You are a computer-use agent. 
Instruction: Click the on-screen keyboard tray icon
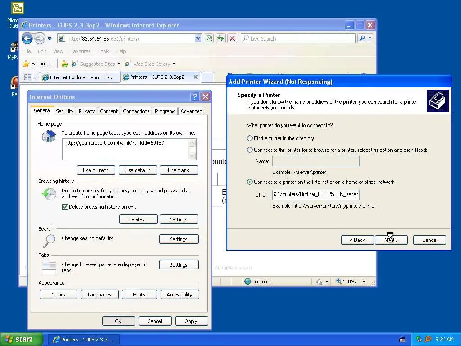[402, 340]
